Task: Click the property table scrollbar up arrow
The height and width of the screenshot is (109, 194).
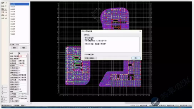Action: pos(28,53)
